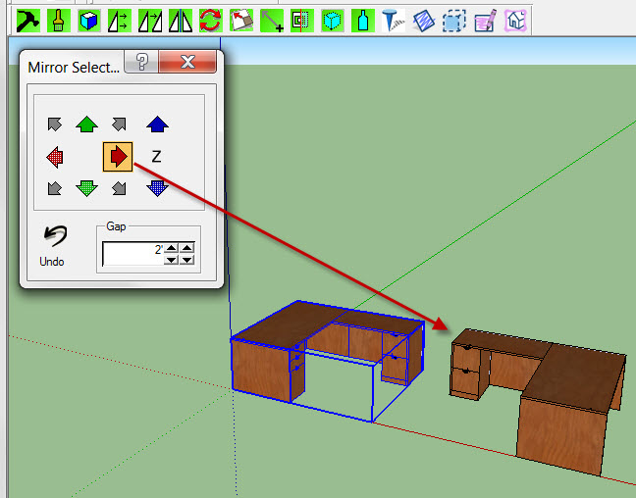Select the dotted green down arrow

(x=87, y=187)
